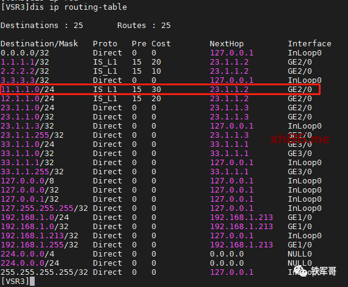Viewport: 348px width, 287px height.
Task: Click interface GE1/0 in the 192.168.1.0/24 row
Action: click(300, 217)
